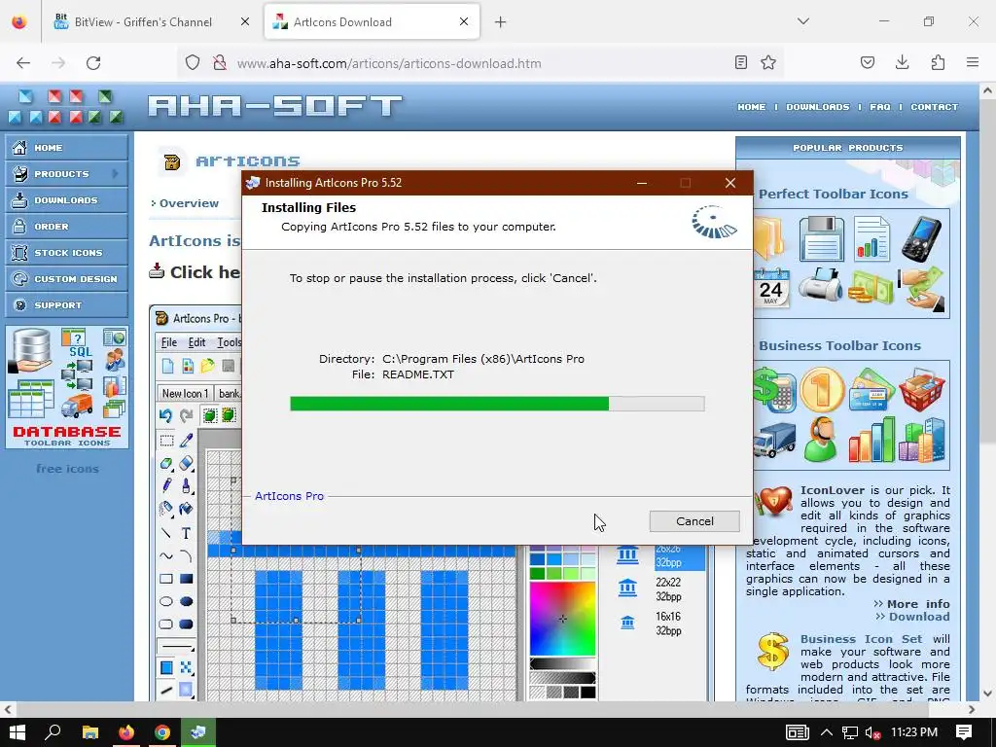Click the text tool in ArtIcons screenshot
This screenshot has height=747, width=996.
186,534
